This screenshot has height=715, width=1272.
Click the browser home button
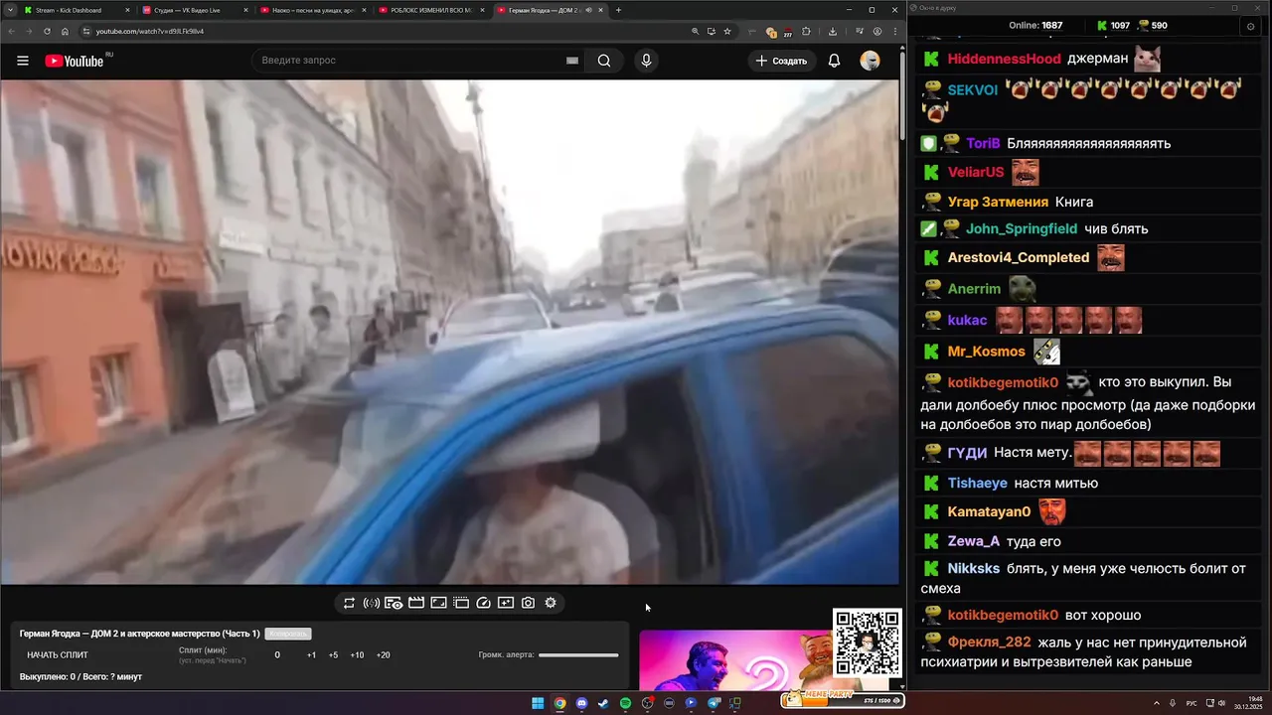pyautogui.click(x=65, y=31)
